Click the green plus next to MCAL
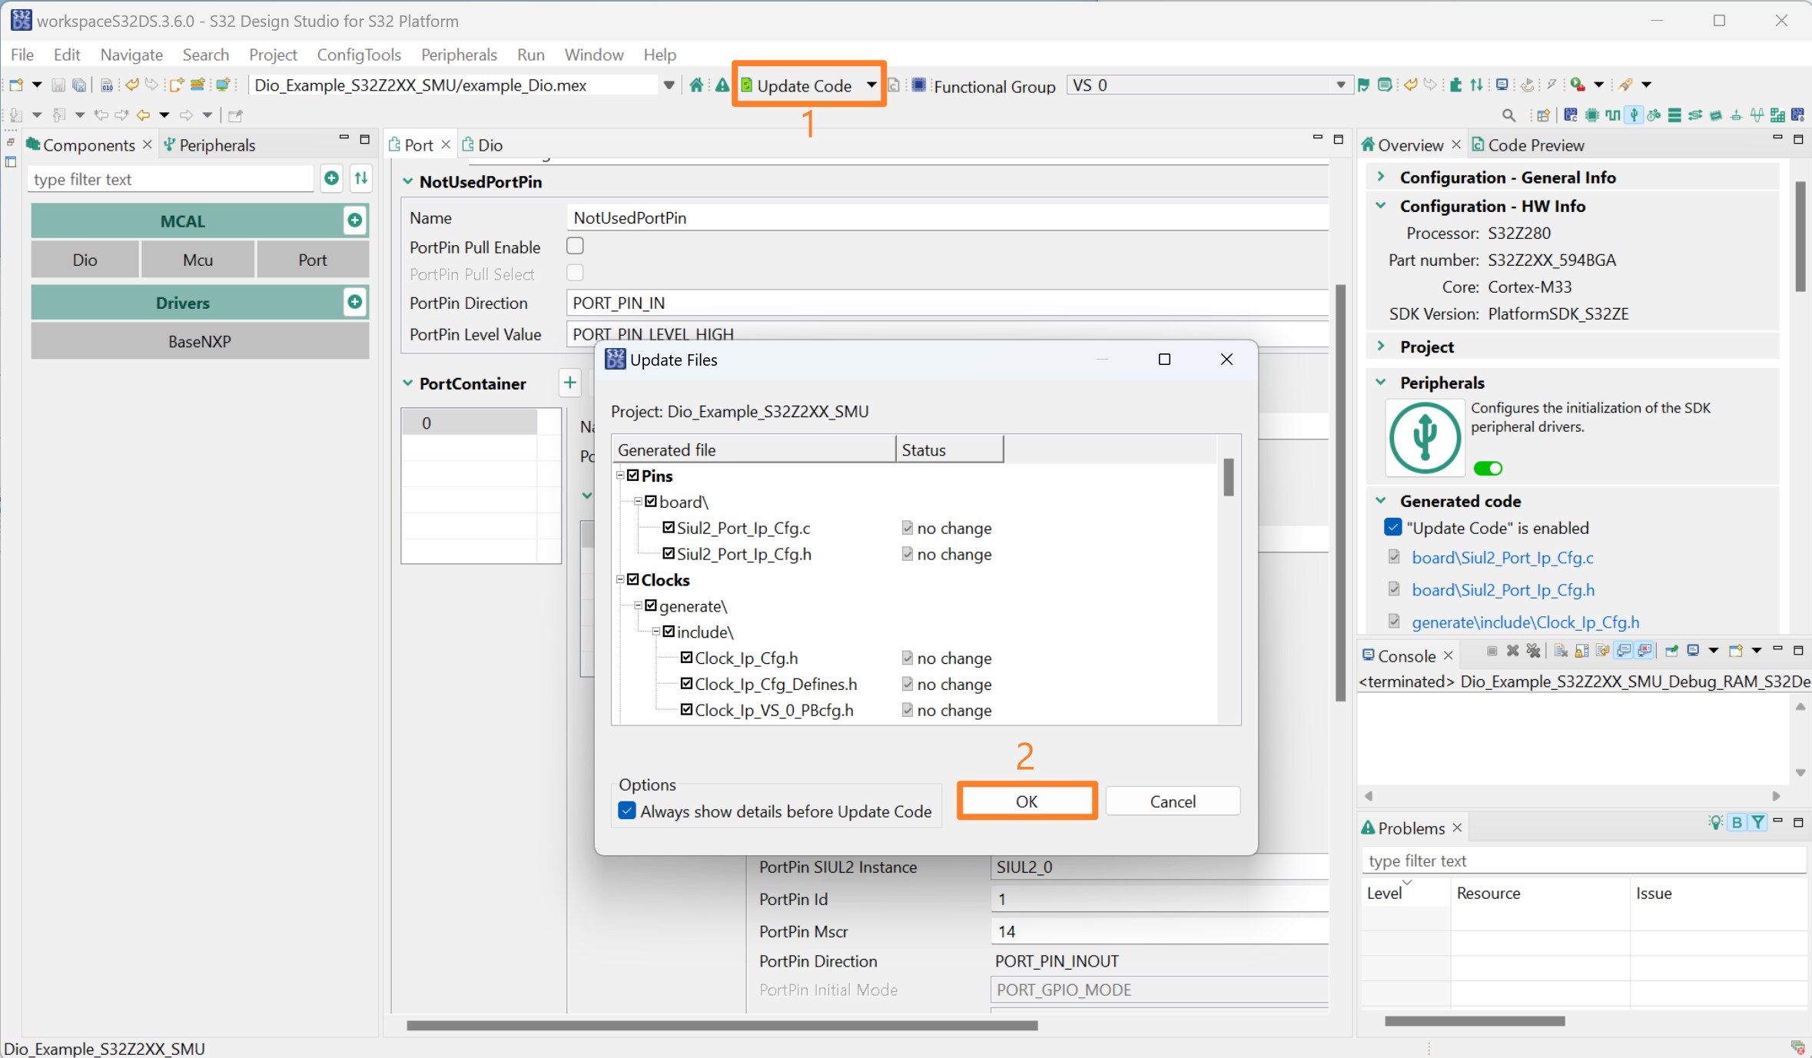 pos(354,221)
